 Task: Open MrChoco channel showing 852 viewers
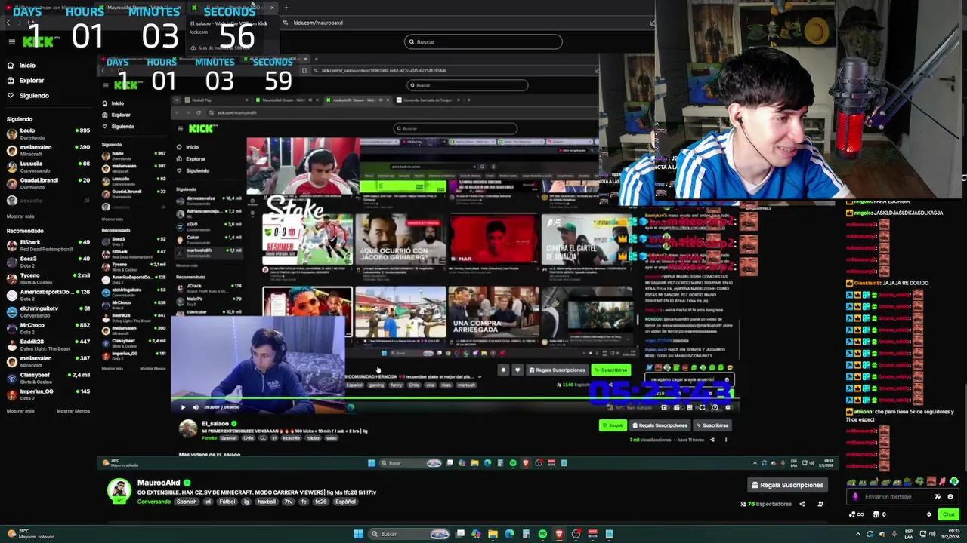48,328
